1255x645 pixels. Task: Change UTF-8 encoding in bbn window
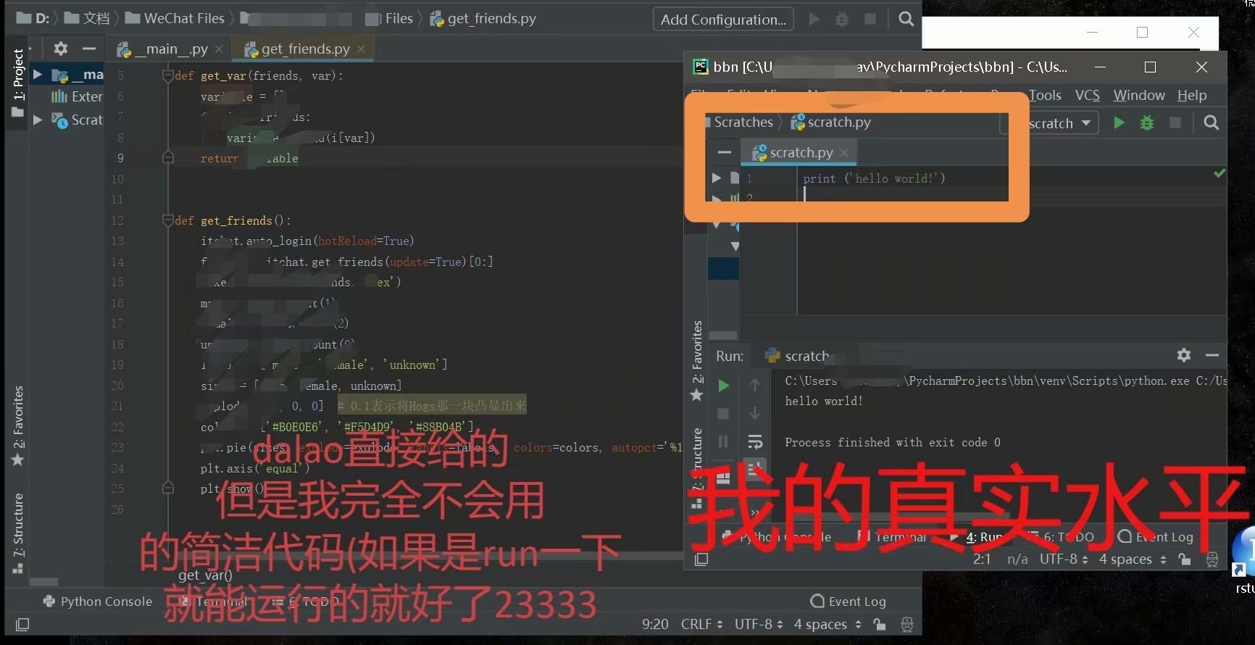(x=1064, y=559)
